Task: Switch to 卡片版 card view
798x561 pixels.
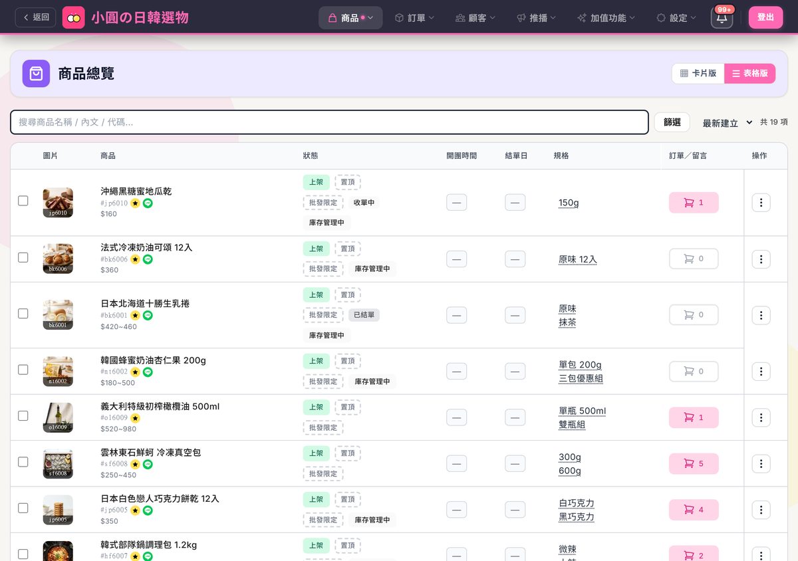Action: (698, 74)
